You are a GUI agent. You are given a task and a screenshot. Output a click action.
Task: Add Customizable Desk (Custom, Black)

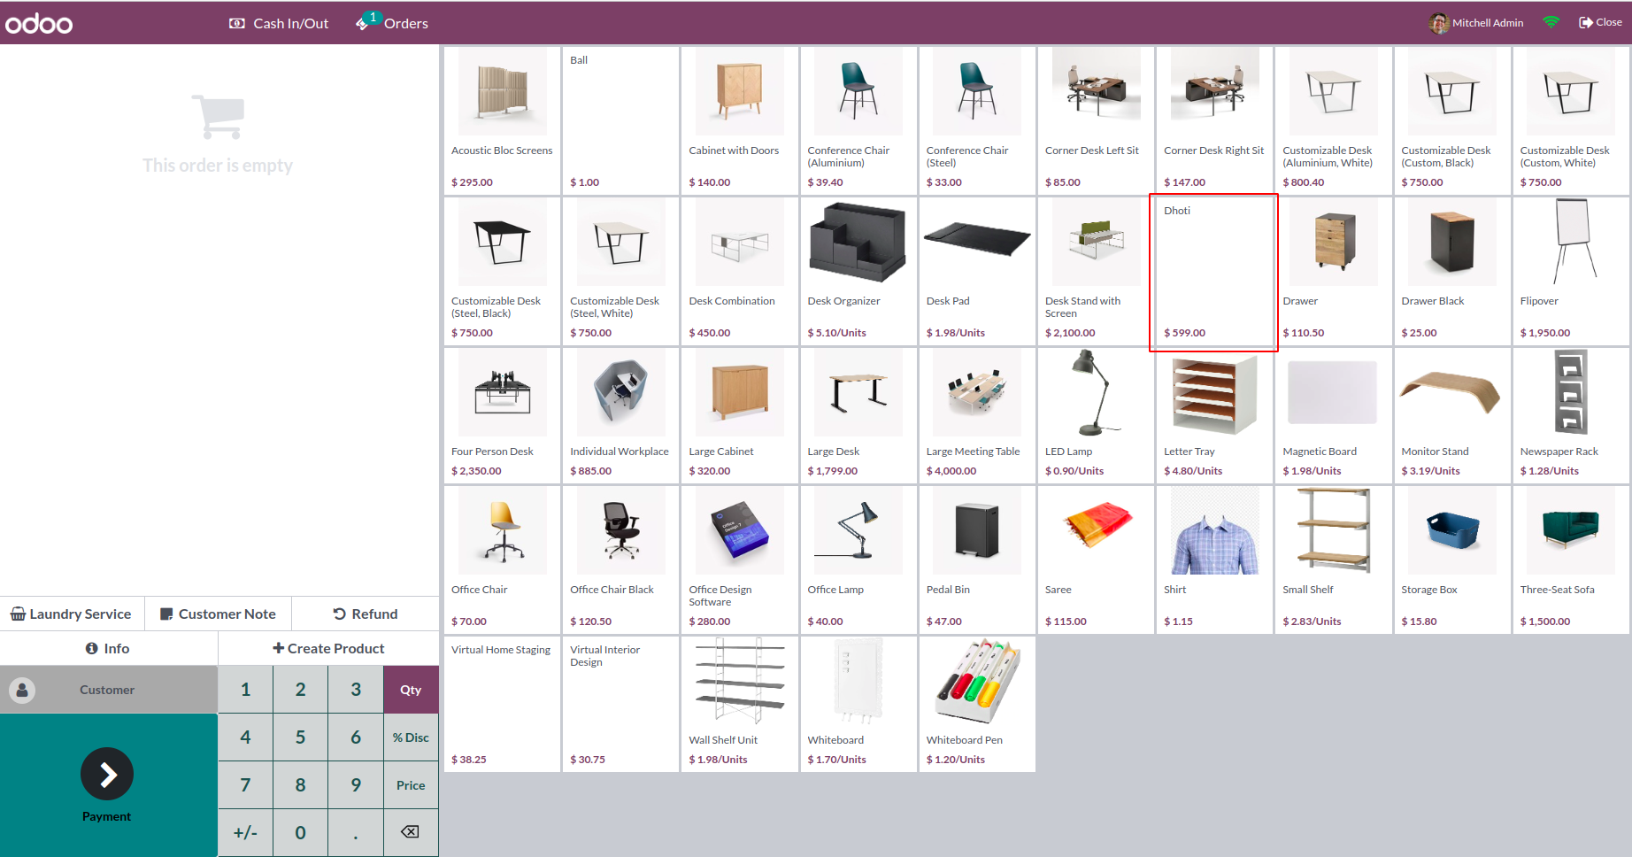[x=1452, y=120]
